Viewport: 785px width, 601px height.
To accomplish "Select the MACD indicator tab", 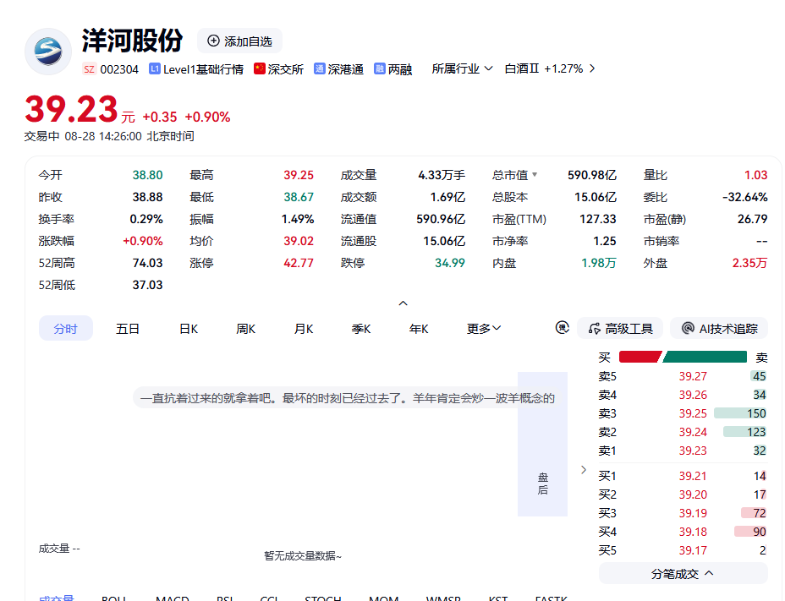I will click(x=173, y=598).
